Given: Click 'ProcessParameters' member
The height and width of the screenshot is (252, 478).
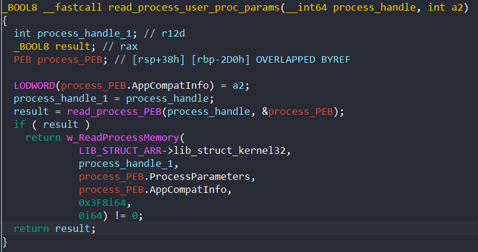Looking at the screenshot, I should (x=200, y=177).
